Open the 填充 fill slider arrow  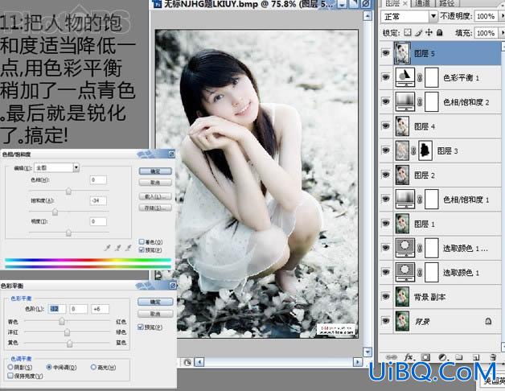tap(501, 32)
